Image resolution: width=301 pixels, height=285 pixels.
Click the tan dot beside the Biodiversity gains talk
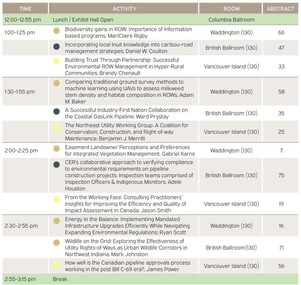click(57, 31)
